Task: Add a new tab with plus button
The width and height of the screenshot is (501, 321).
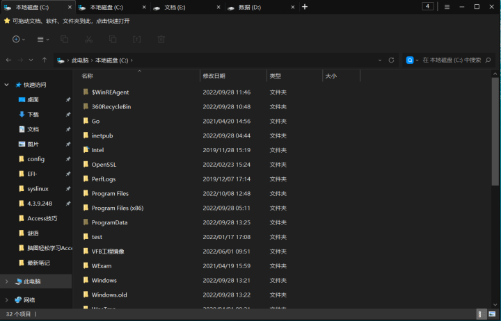Action: tap(305, 7)
